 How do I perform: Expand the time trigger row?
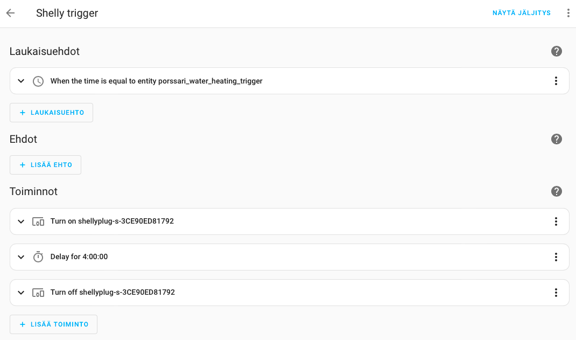pos(21,81)
